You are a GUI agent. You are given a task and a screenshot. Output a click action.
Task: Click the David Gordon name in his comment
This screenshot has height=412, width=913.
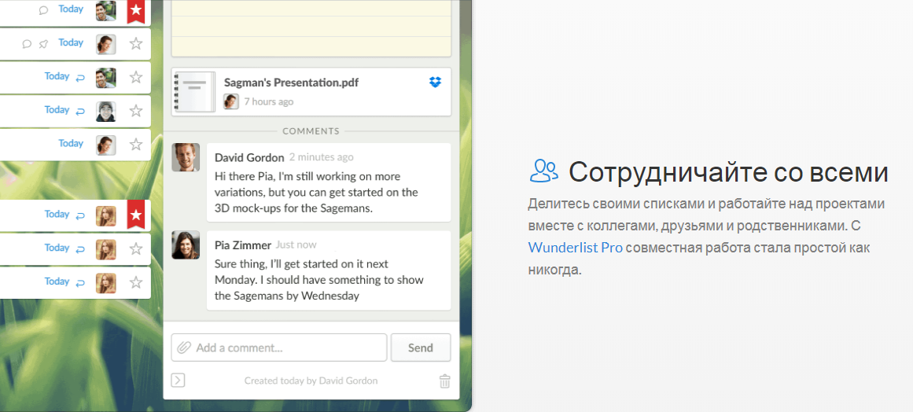[249, 158]
